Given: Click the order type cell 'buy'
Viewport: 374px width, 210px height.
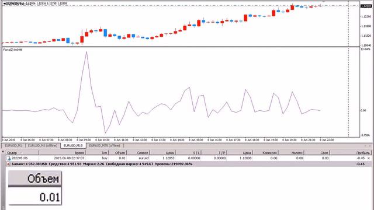Looking at the screenshot, I should pyautogui.click(x=105, y=158).
